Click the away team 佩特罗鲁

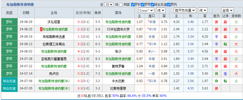[118, 66]
